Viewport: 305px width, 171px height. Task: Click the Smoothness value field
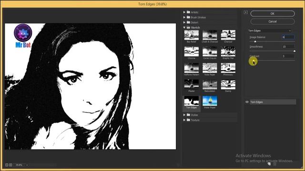coord(288,47)
